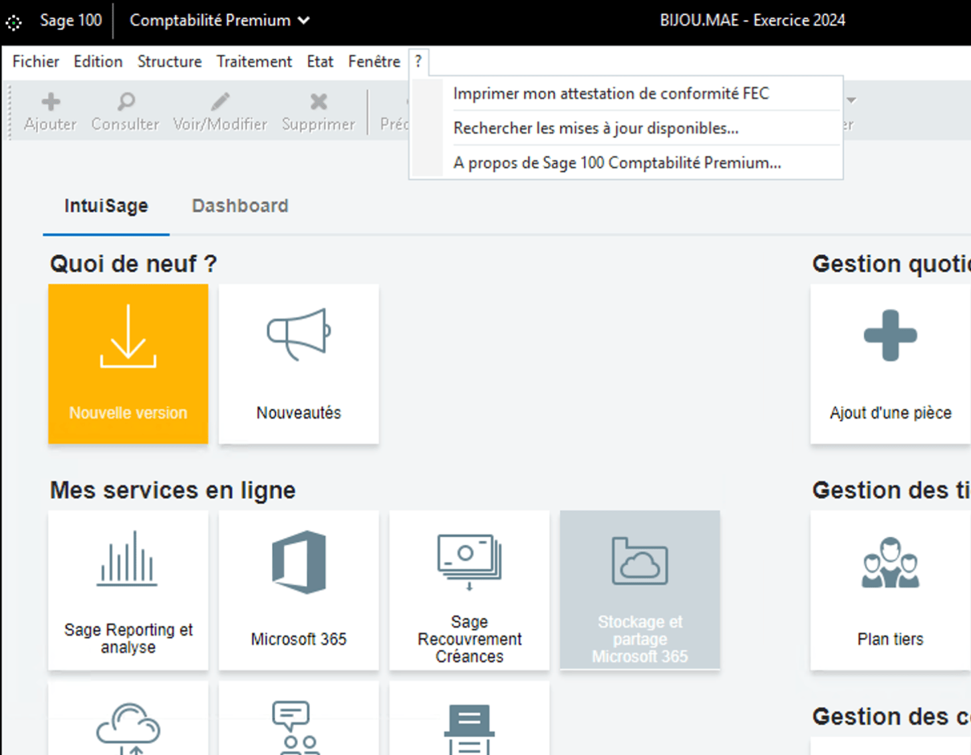Open the Etat menu
The image size is (971, 755).
[320, 62]
